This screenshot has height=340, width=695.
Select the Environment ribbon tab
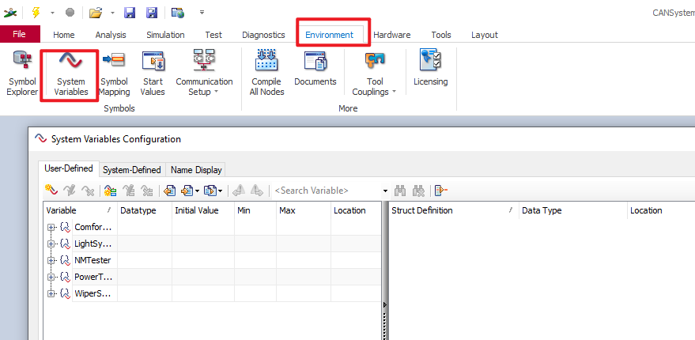coord(330,35)
